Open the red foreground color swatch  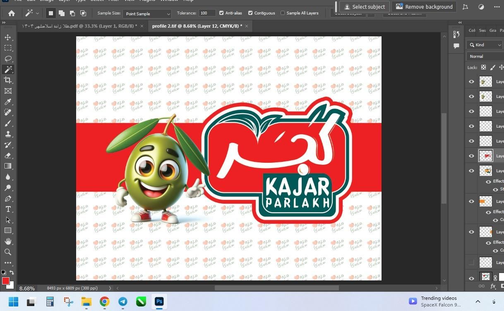tap(5, 281)
